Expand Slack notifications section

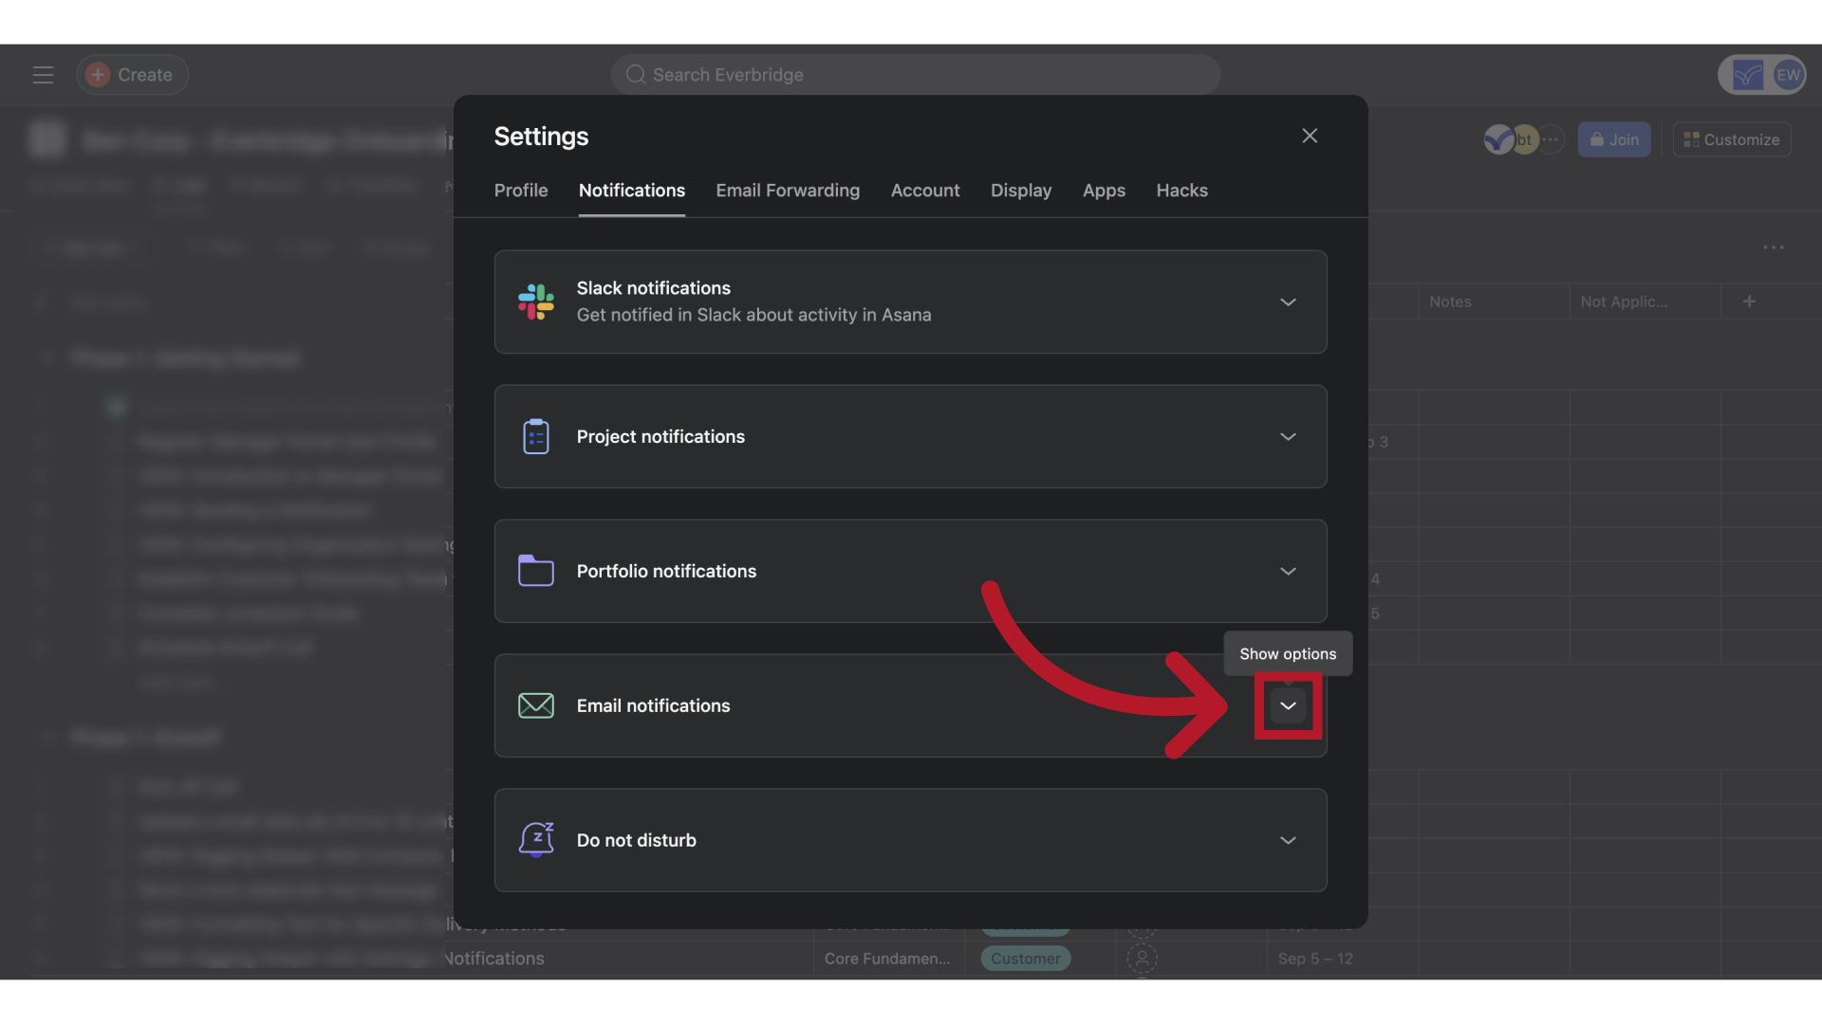pos(1288,302)
